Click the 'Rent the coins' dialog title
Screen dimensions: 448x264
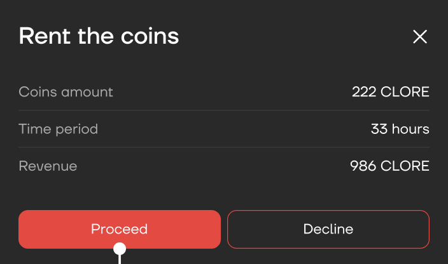pyautogui.click(x=99, y=37)
